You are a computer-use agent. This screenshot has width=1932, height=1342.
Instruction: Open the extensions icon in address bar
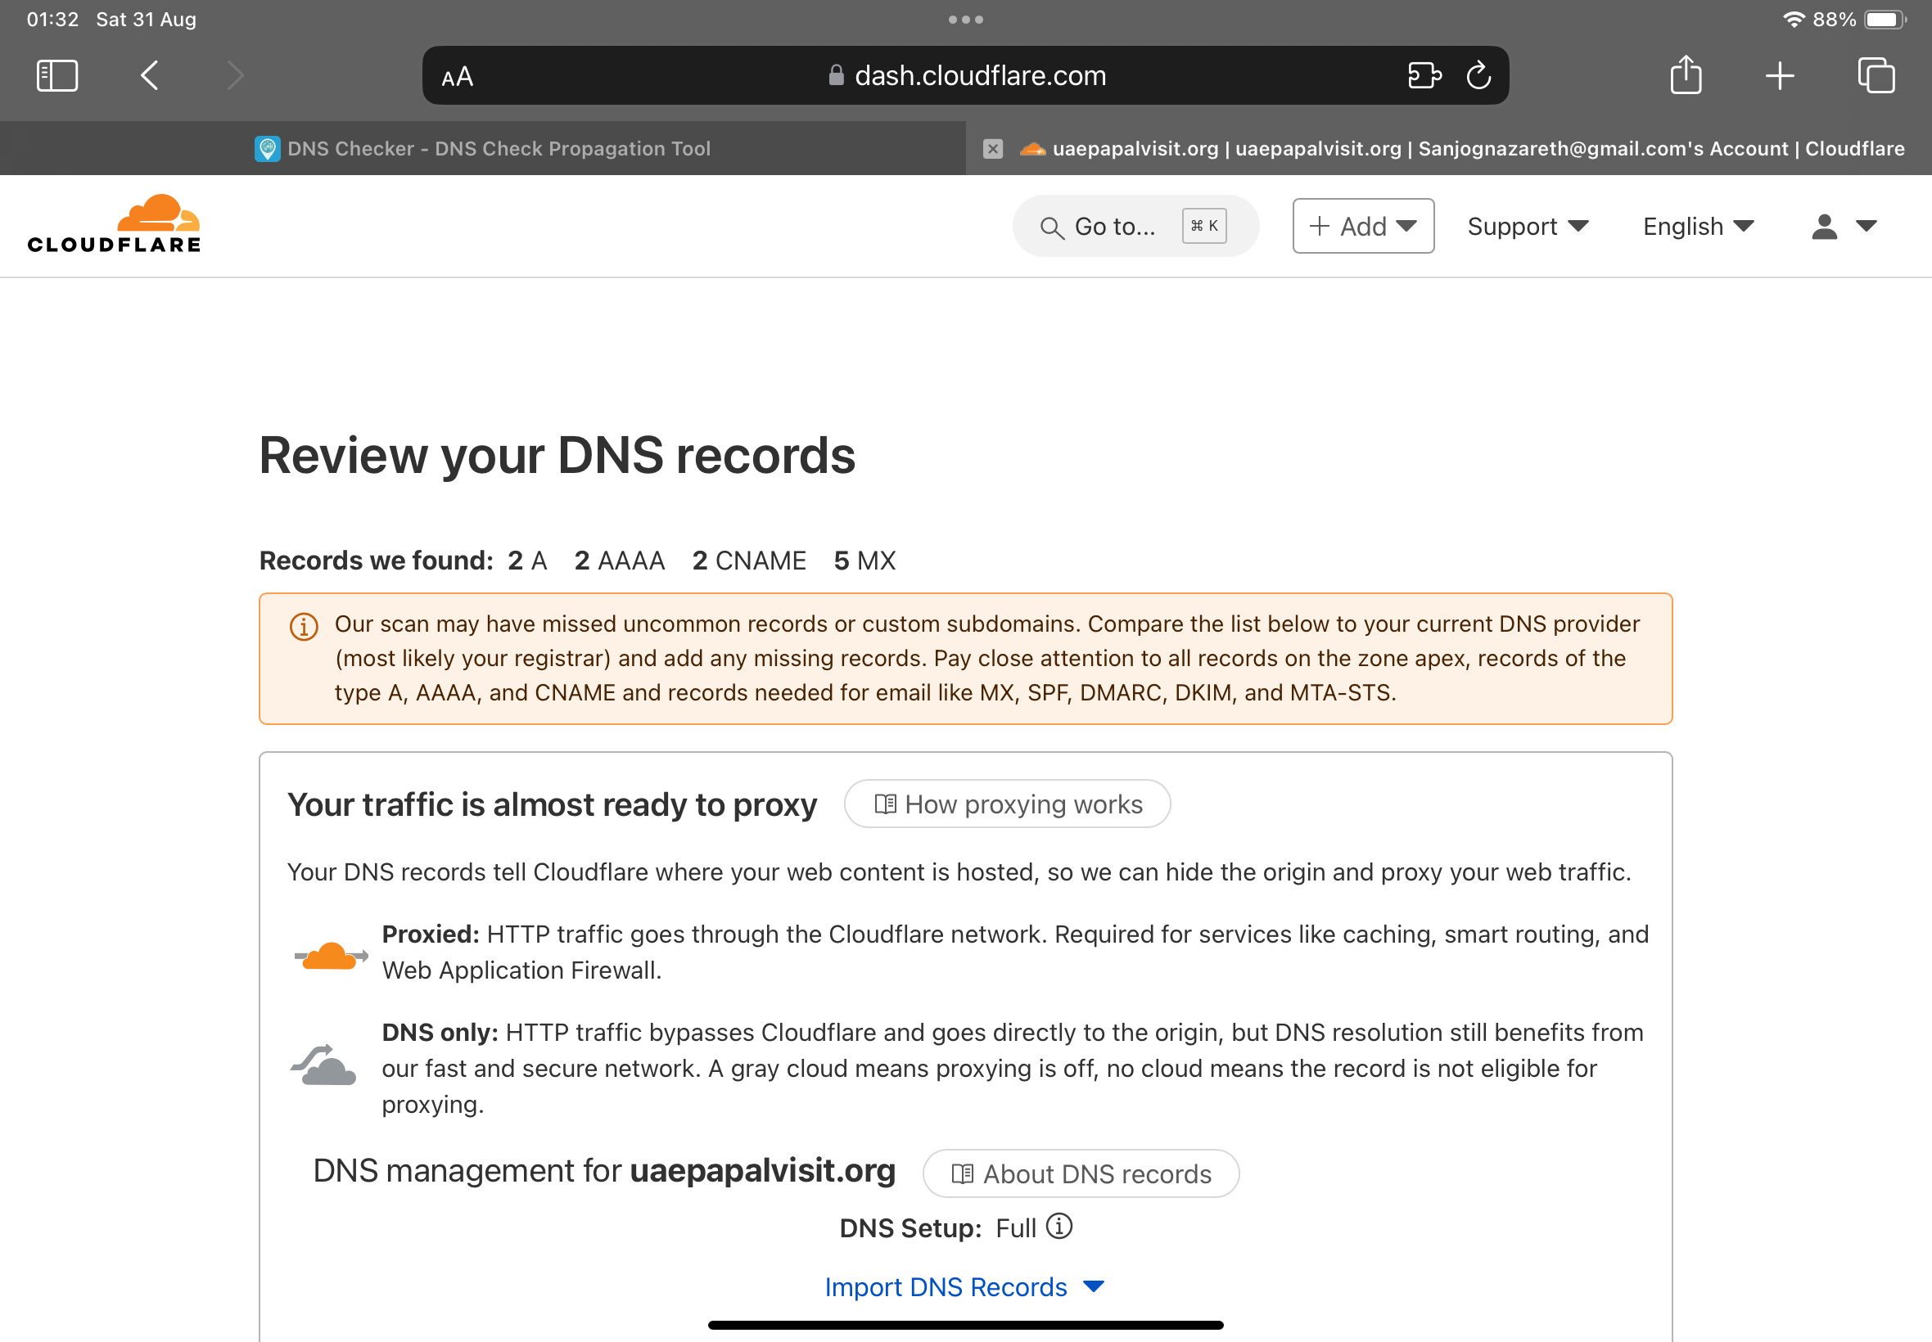pos(1424,75)
